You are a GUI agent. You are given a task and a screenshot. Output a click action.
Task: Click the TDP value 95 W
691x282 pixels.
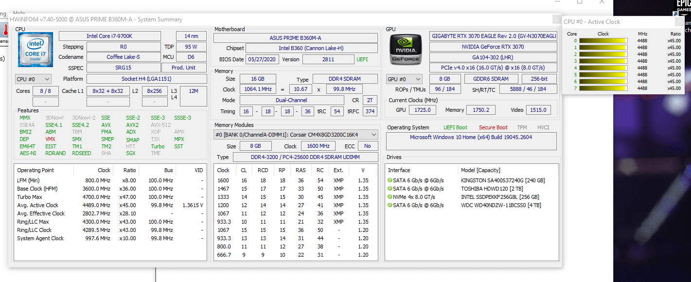(191, 47)
